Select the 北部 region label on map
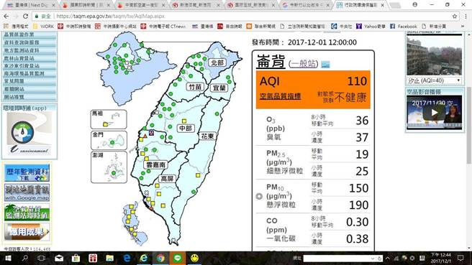This screenshot has width=472, height=265. click(217, 62)
